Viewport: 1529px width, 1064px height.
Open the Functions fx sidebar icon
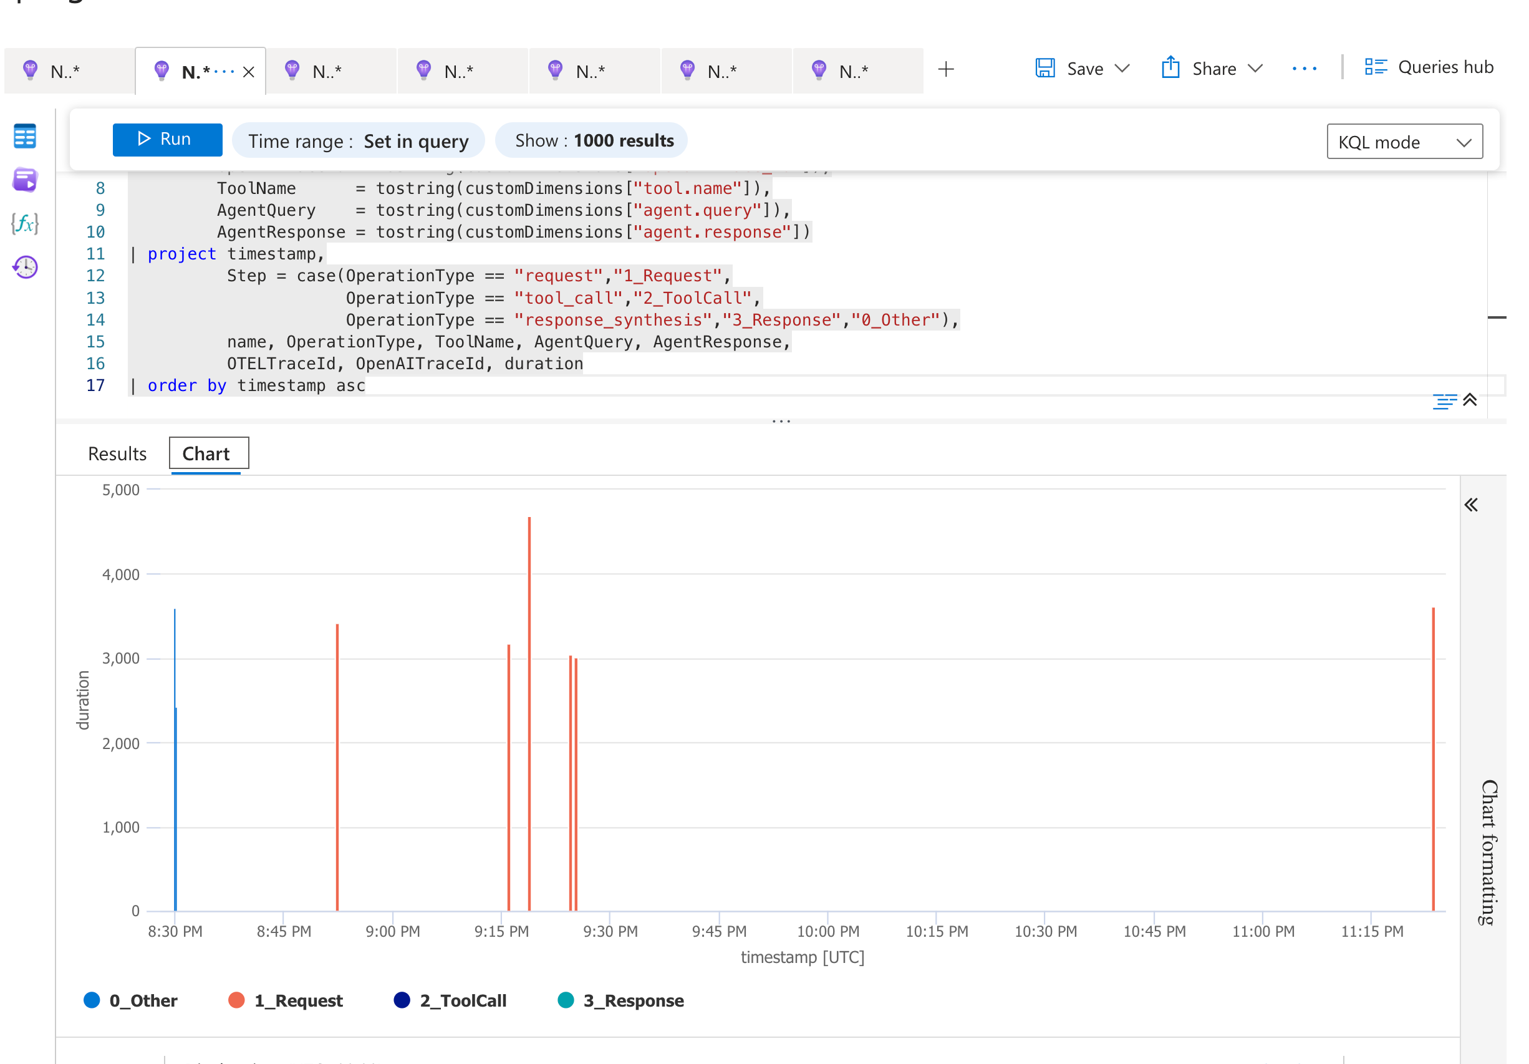point(25,223)
